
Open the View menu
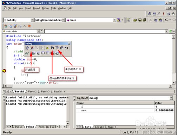point(21,8)
